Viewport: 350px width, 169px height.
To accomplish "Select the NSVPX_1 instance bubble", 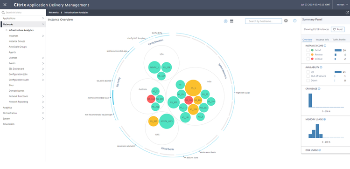I will click(x=154, y=67).
